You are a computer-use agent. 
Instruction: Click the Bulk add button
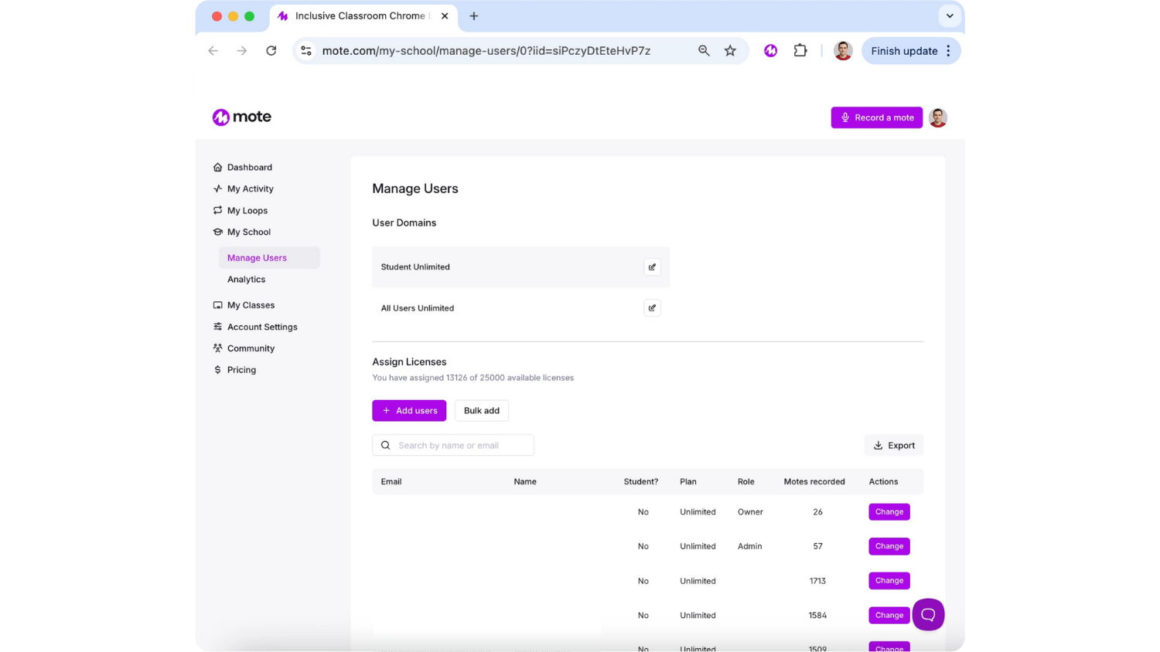(x=481, y=410)
